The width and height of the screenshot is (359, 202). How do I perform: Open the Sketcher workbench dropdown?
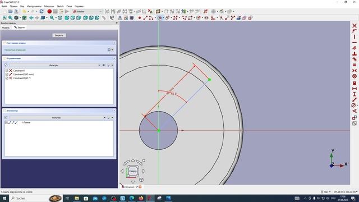coord(87,11)
